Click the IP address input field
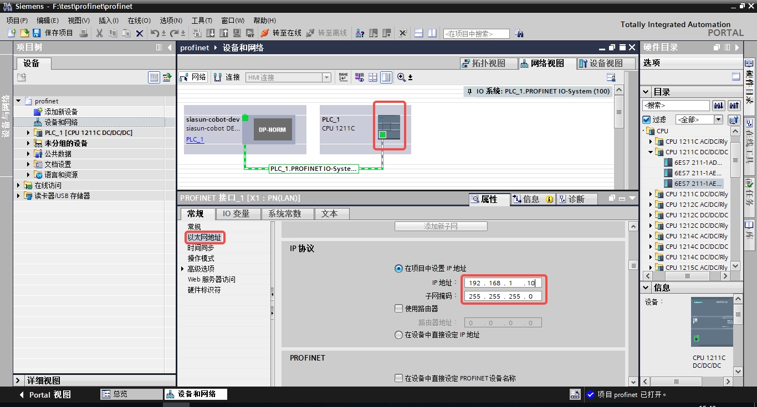Image resolution: width=757 pixels, height=407 pixels. [503, 283]
